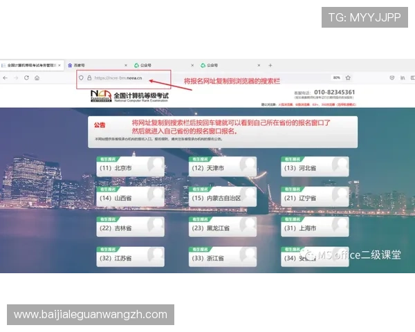Open the library icon in browser toolbar
The width and height of the screenshot is (415, 332).
click(x=403, y=78)
